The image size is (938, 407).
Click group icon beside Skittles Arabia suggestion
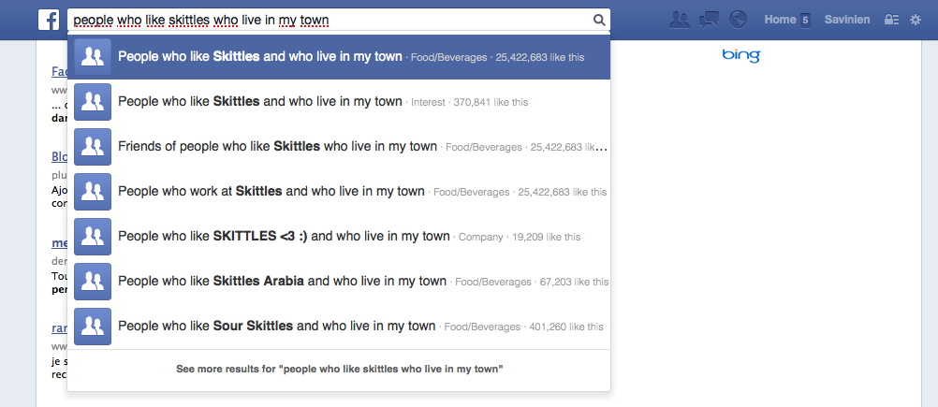[x=93, y=282]
